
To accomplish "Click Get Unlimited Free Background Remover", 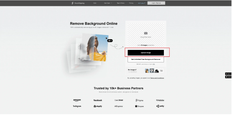I will coord(146,60).
